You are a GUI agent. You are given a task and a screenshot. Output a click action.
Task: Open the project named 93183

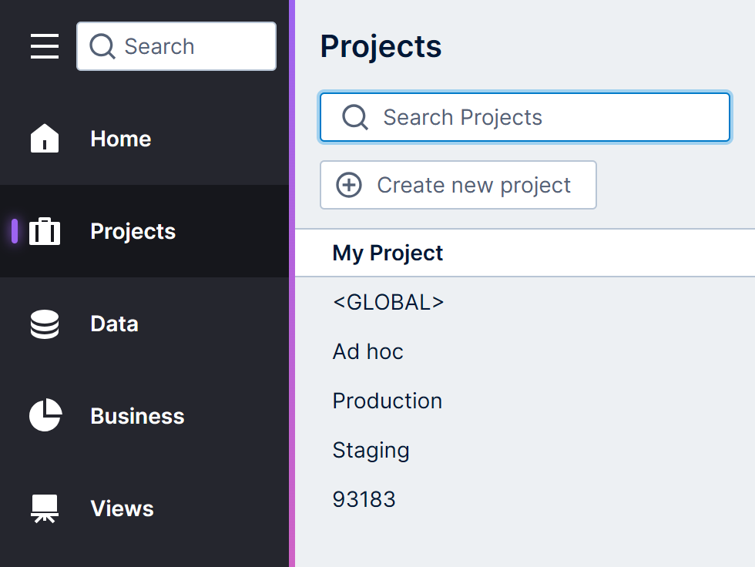364,499
